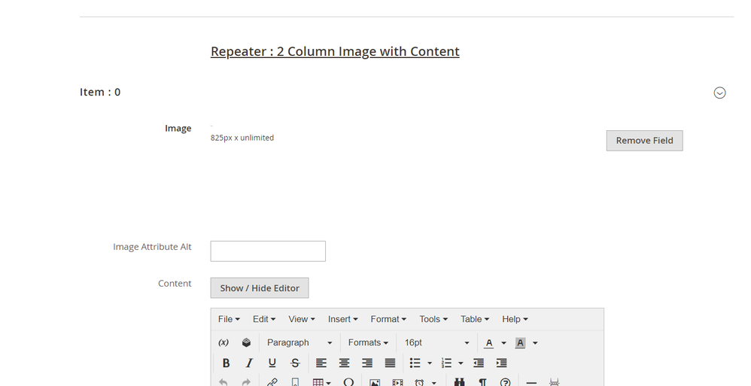Click the text color A icon
Image resolution: width=751 pixels, height=386 pixels.
coord(488,343)
